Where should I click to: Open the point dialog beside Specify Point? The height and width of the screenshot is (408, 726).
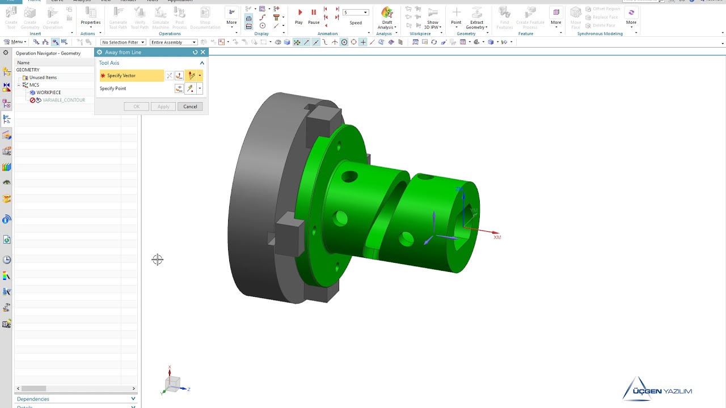(179, 88)
